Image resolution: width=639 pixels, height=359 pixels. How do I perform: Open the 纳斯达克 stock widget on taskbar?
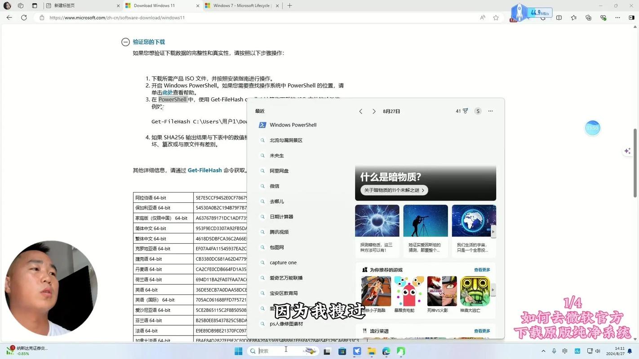coord(27,350)
